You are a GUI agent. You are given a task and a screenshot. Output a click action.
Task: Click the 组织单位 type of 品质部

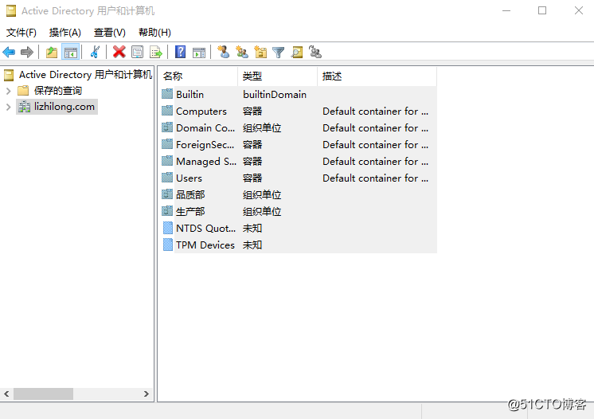point(262,194)
